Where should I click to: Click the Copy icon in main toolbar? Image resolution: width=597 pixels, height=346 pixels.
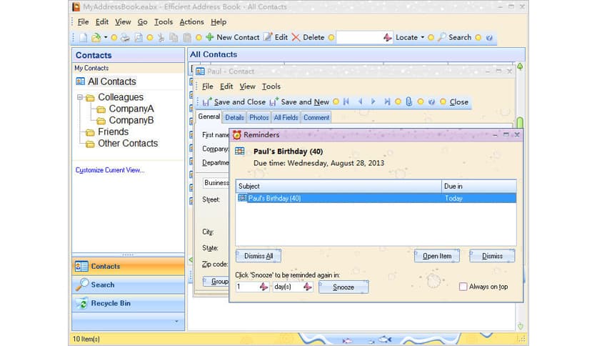(x=174, y=37)
